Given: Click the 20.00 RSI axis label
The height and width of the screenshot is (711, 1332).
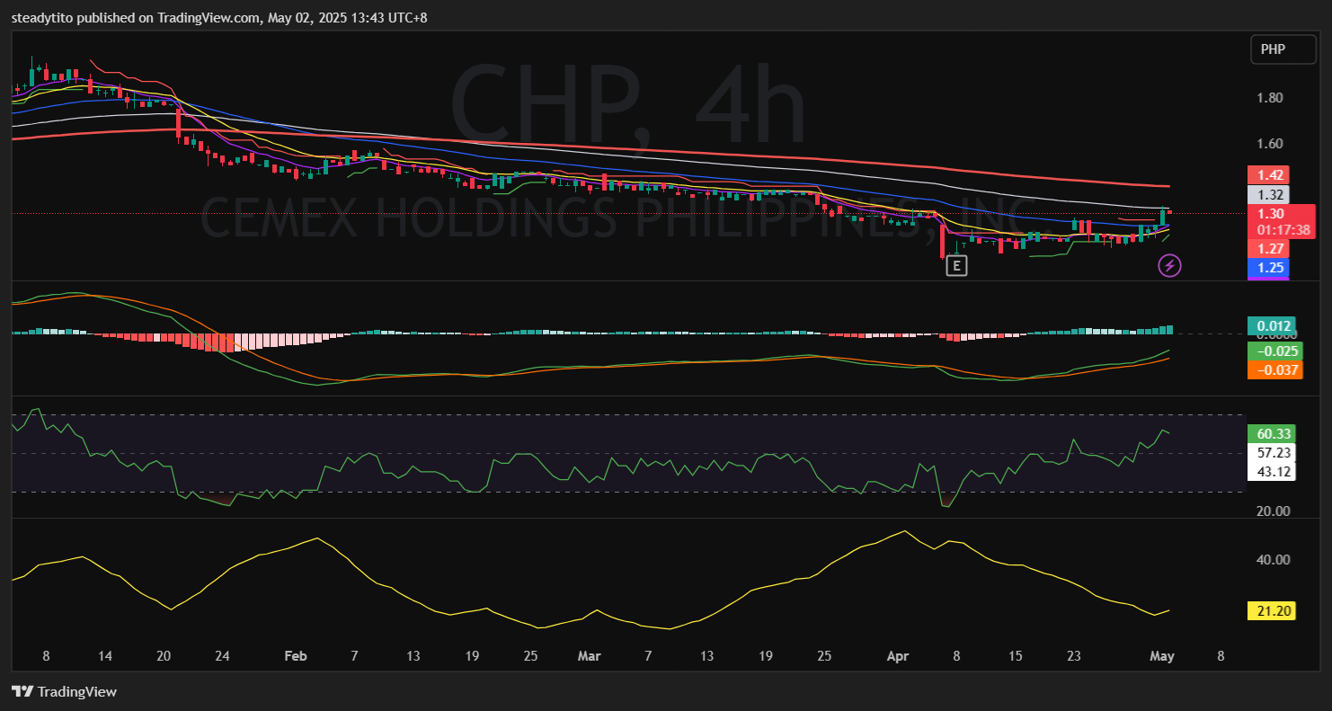Looking at the screenshot, I should coord(1274,511).
